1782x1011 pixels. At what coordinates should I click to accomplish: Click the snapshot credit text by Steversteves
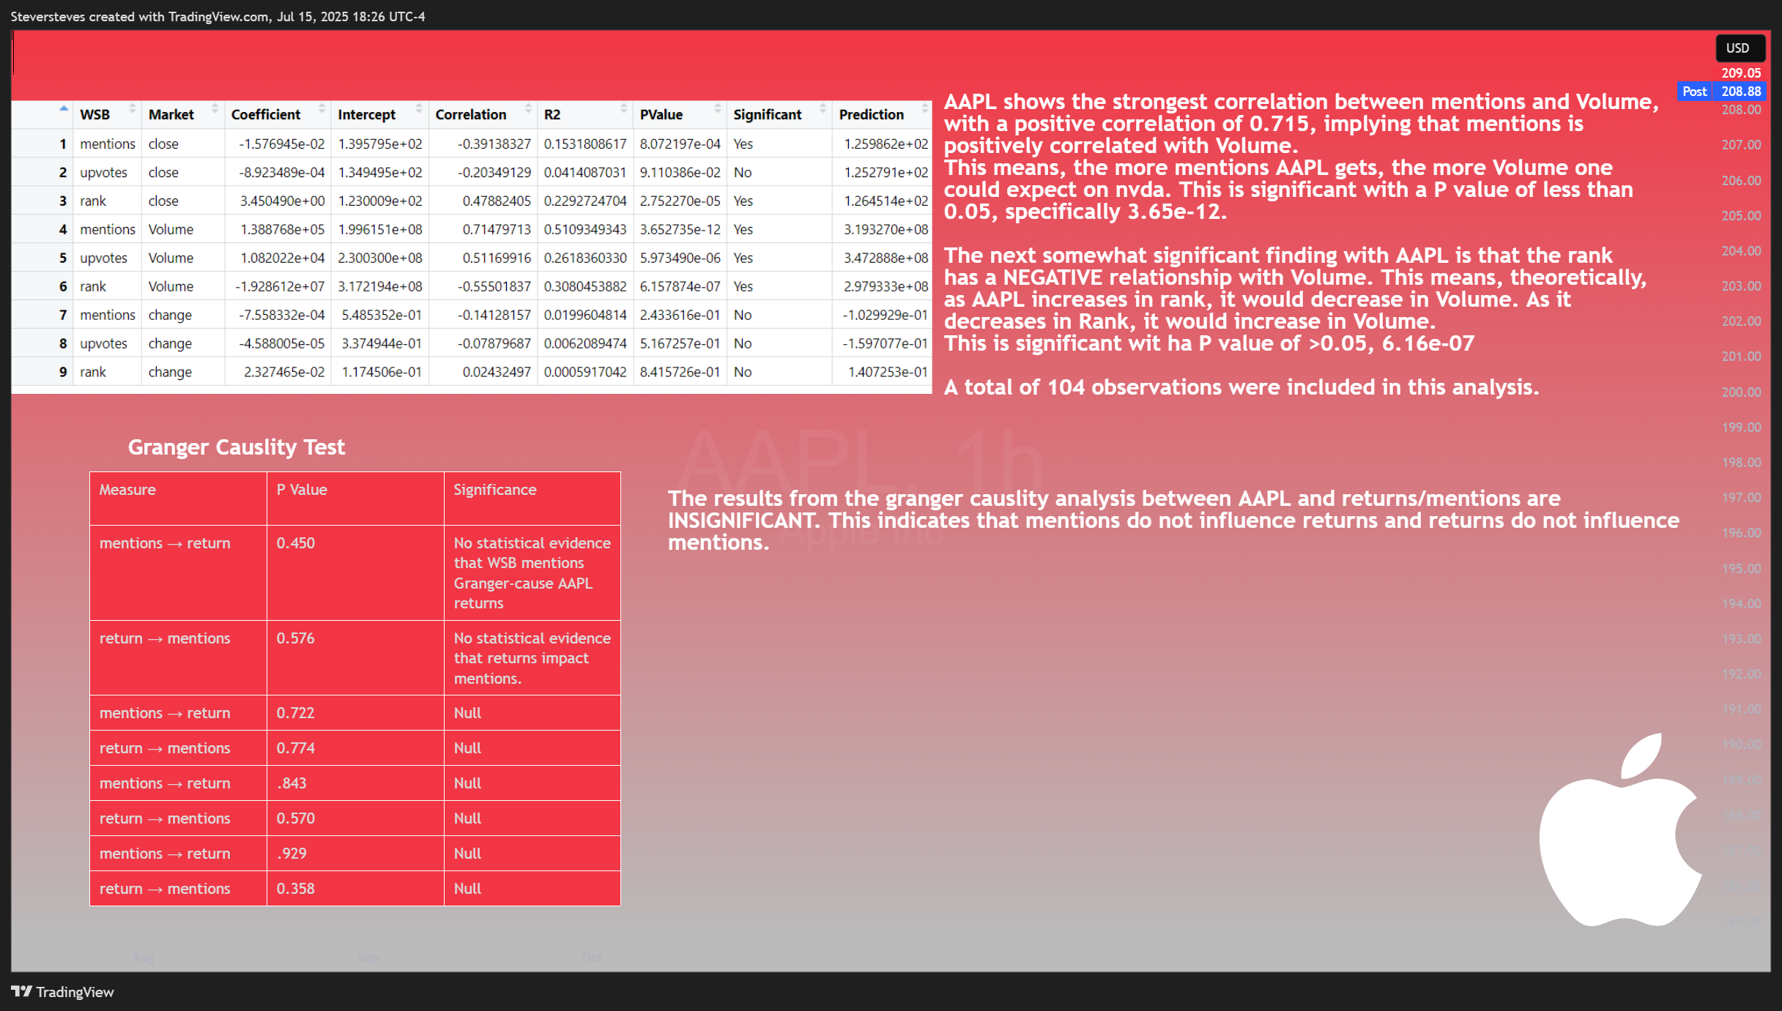point(218,17)
